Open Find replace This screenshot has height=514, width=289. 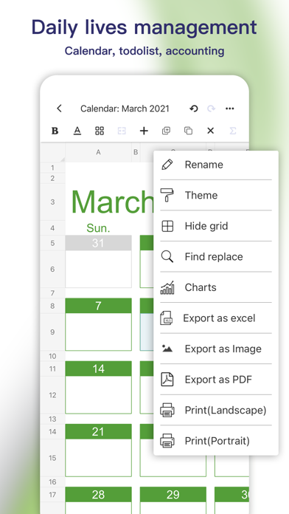(x=216, y=257)
